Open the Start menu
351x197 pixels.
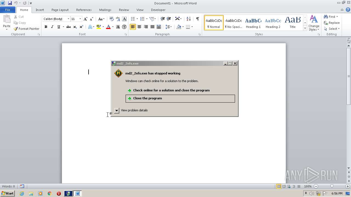(x=8, y=193)
